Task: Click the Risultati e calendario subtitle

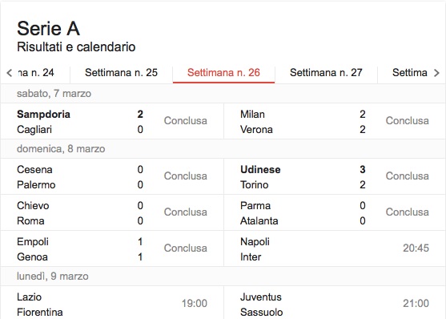Action: 76,47
